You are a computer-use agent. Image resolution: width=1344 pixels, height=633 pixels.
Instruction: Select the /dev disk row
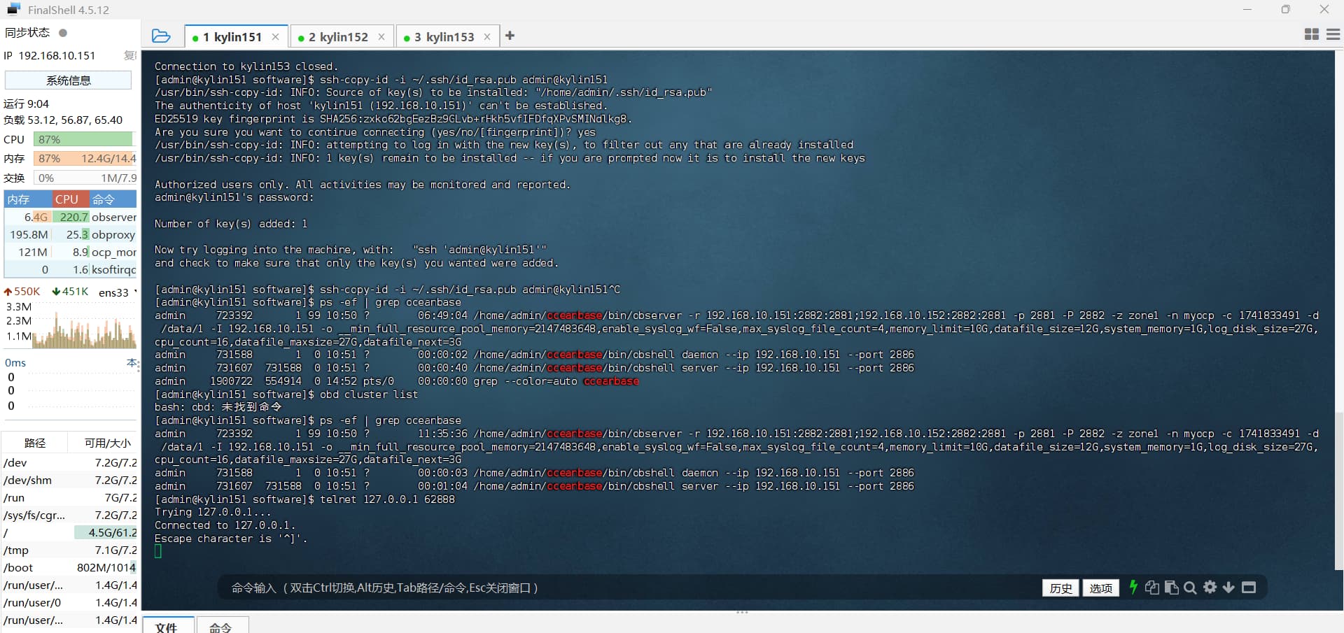(70, 462)
